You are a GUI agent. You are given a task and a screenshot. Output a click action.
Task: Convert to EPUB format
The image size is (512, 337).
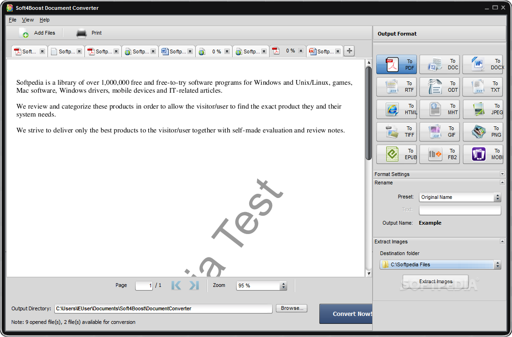[x=397, y=154]
